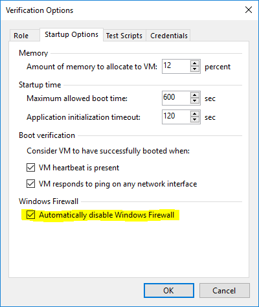This screenshot has height=307, width=259.
Task: Click the Verification Options title bar
Action: 121,10
